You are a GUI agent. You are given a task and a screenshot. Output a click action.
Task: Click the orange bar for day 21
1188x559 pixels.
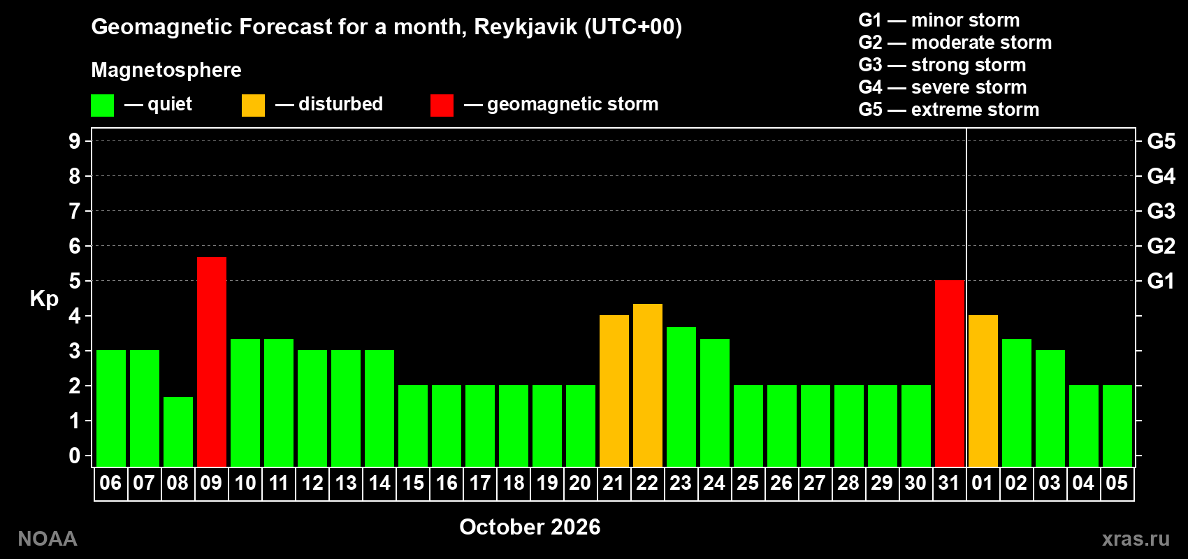click(614, 391)
